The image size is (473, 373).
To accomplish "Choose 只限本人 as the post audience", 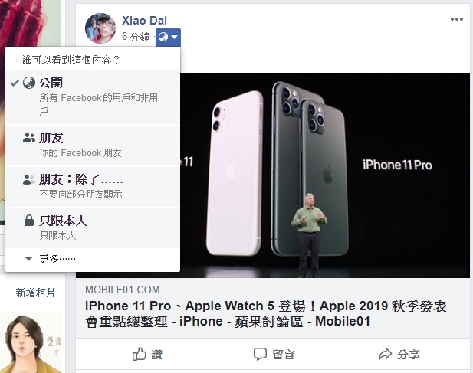I will click(93, 227).
